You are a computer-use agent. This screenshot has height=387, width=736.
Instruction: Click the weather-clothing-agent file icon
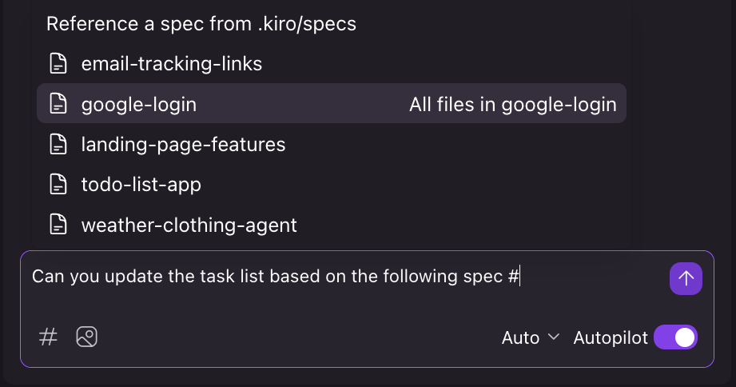[x=58, y=225]
